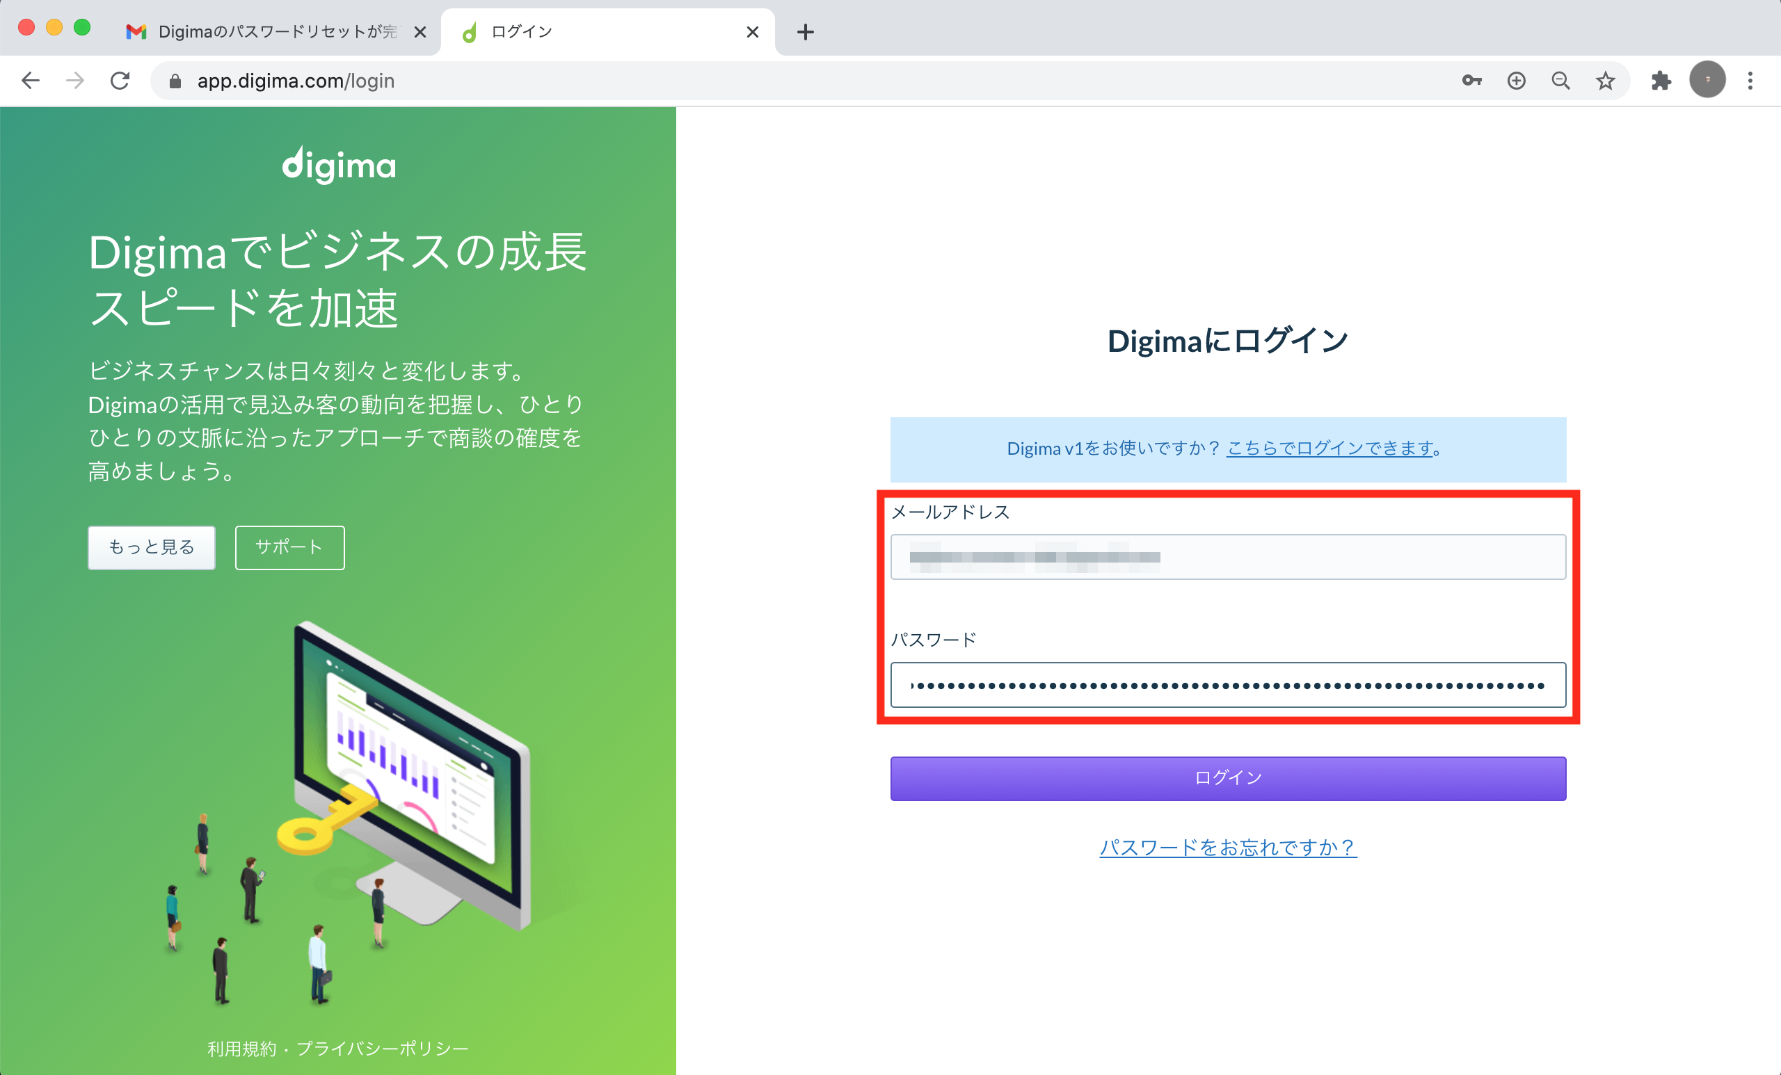Open a new tab with the plus button
Viewport: 1781px width, 1075px height.
(805, 32)
